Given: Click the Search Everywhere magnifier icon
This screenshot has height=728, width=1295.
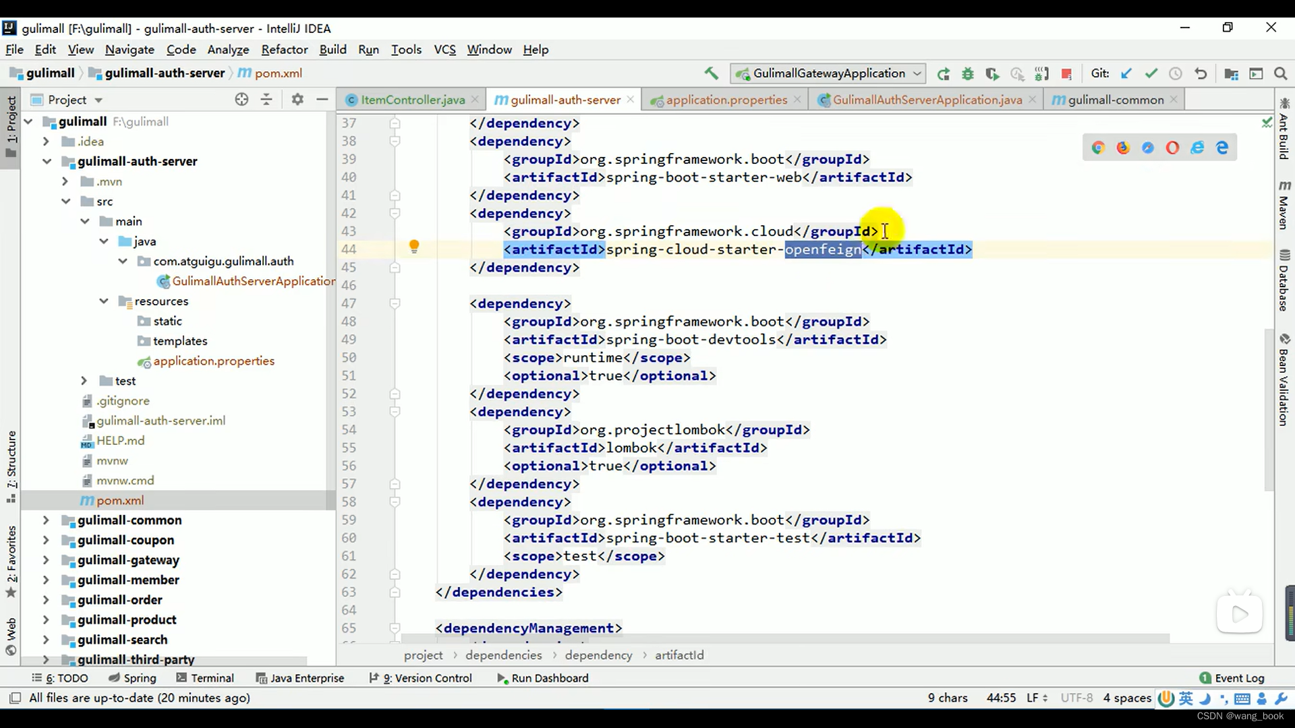Looking at the screenshot, I should 1281,73.
